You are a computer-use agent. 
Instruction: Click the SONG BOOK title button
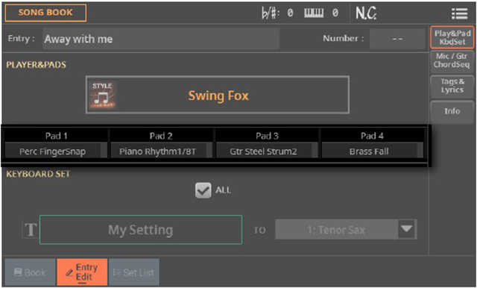[45, 13]
